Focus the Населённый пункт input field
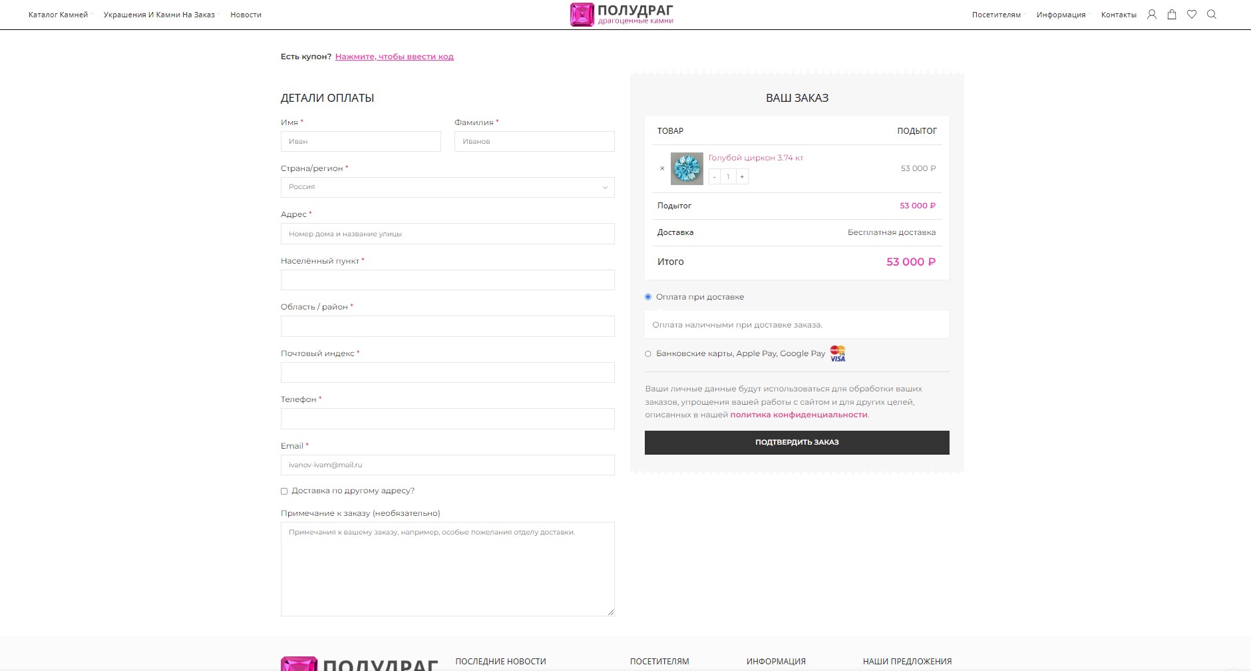The image size is (1251, 671). (x=447, y=280)
